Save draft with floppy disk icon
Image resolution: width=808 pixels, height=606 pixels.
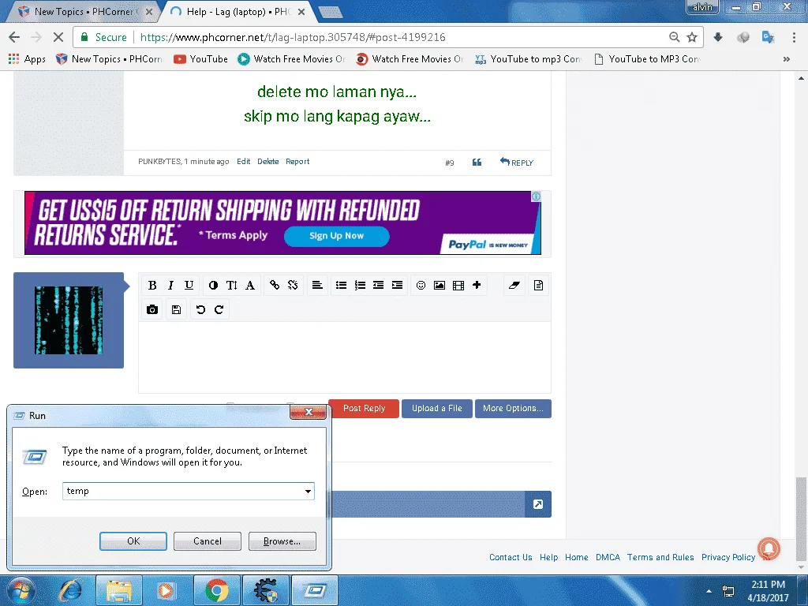click(176, 309)
